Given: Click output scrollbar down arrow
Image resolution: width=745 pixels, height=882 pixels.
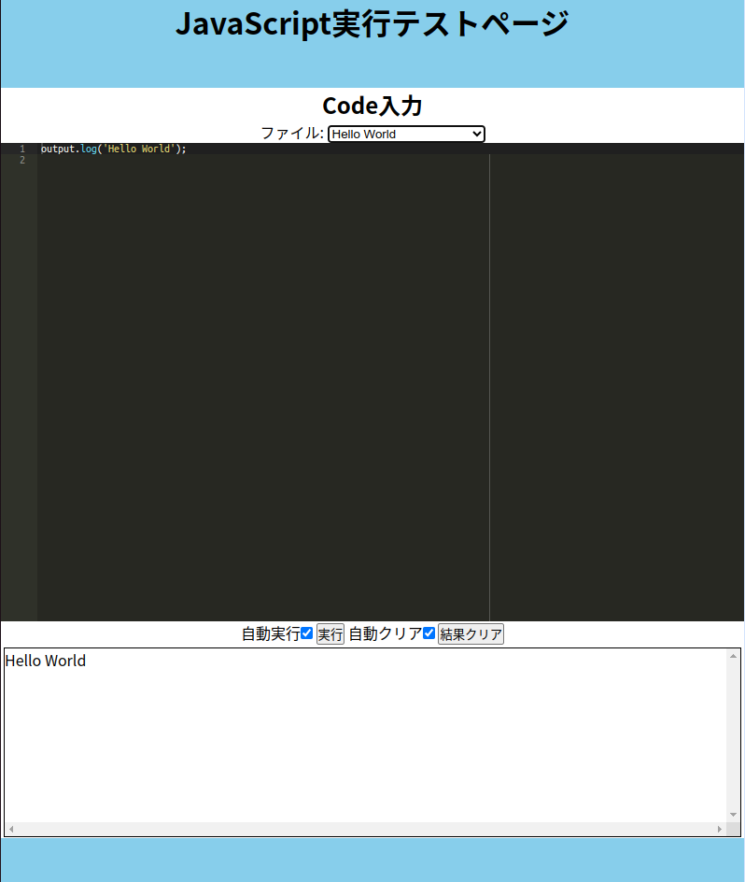Looking at the screenshot, I should pyautogui.click(x=733, y=815).
